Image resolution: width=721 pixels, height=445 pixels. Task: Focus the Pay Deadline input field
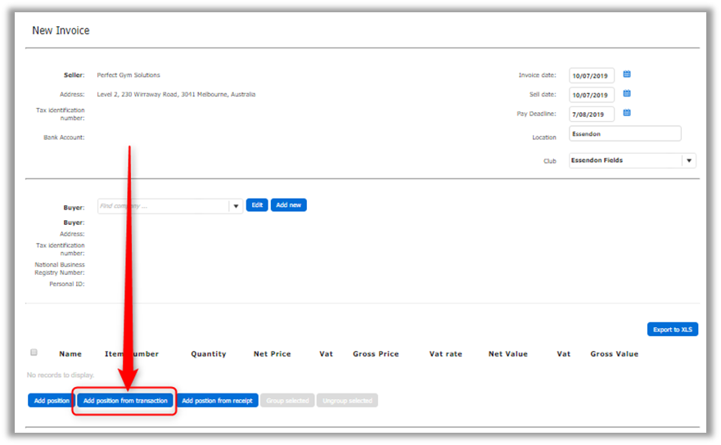(x=591, y=115)
